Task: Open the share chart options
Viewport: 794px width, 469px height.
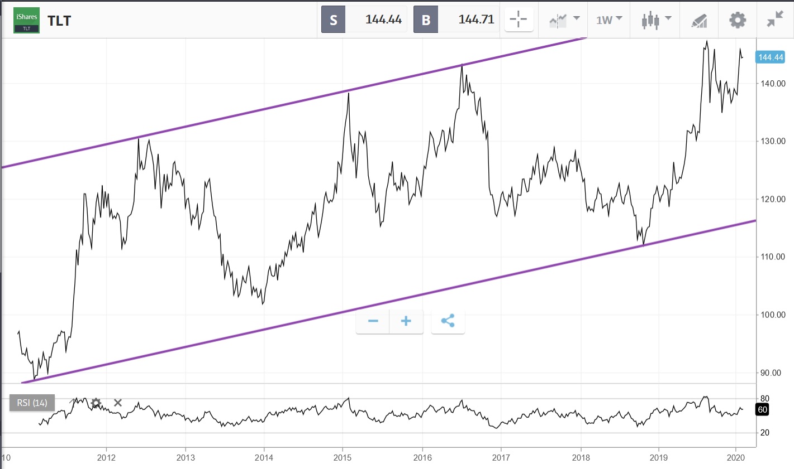Action: pyautogui.click(x=448, y=321)
